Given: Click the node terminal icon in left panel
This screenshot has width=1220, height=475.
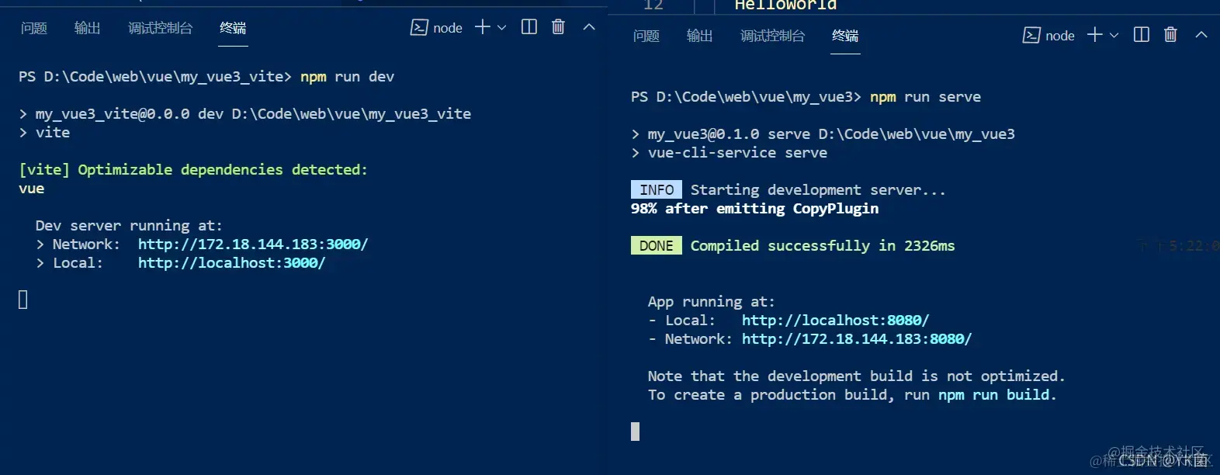Looking at the screenshot, I should (419, 28).
